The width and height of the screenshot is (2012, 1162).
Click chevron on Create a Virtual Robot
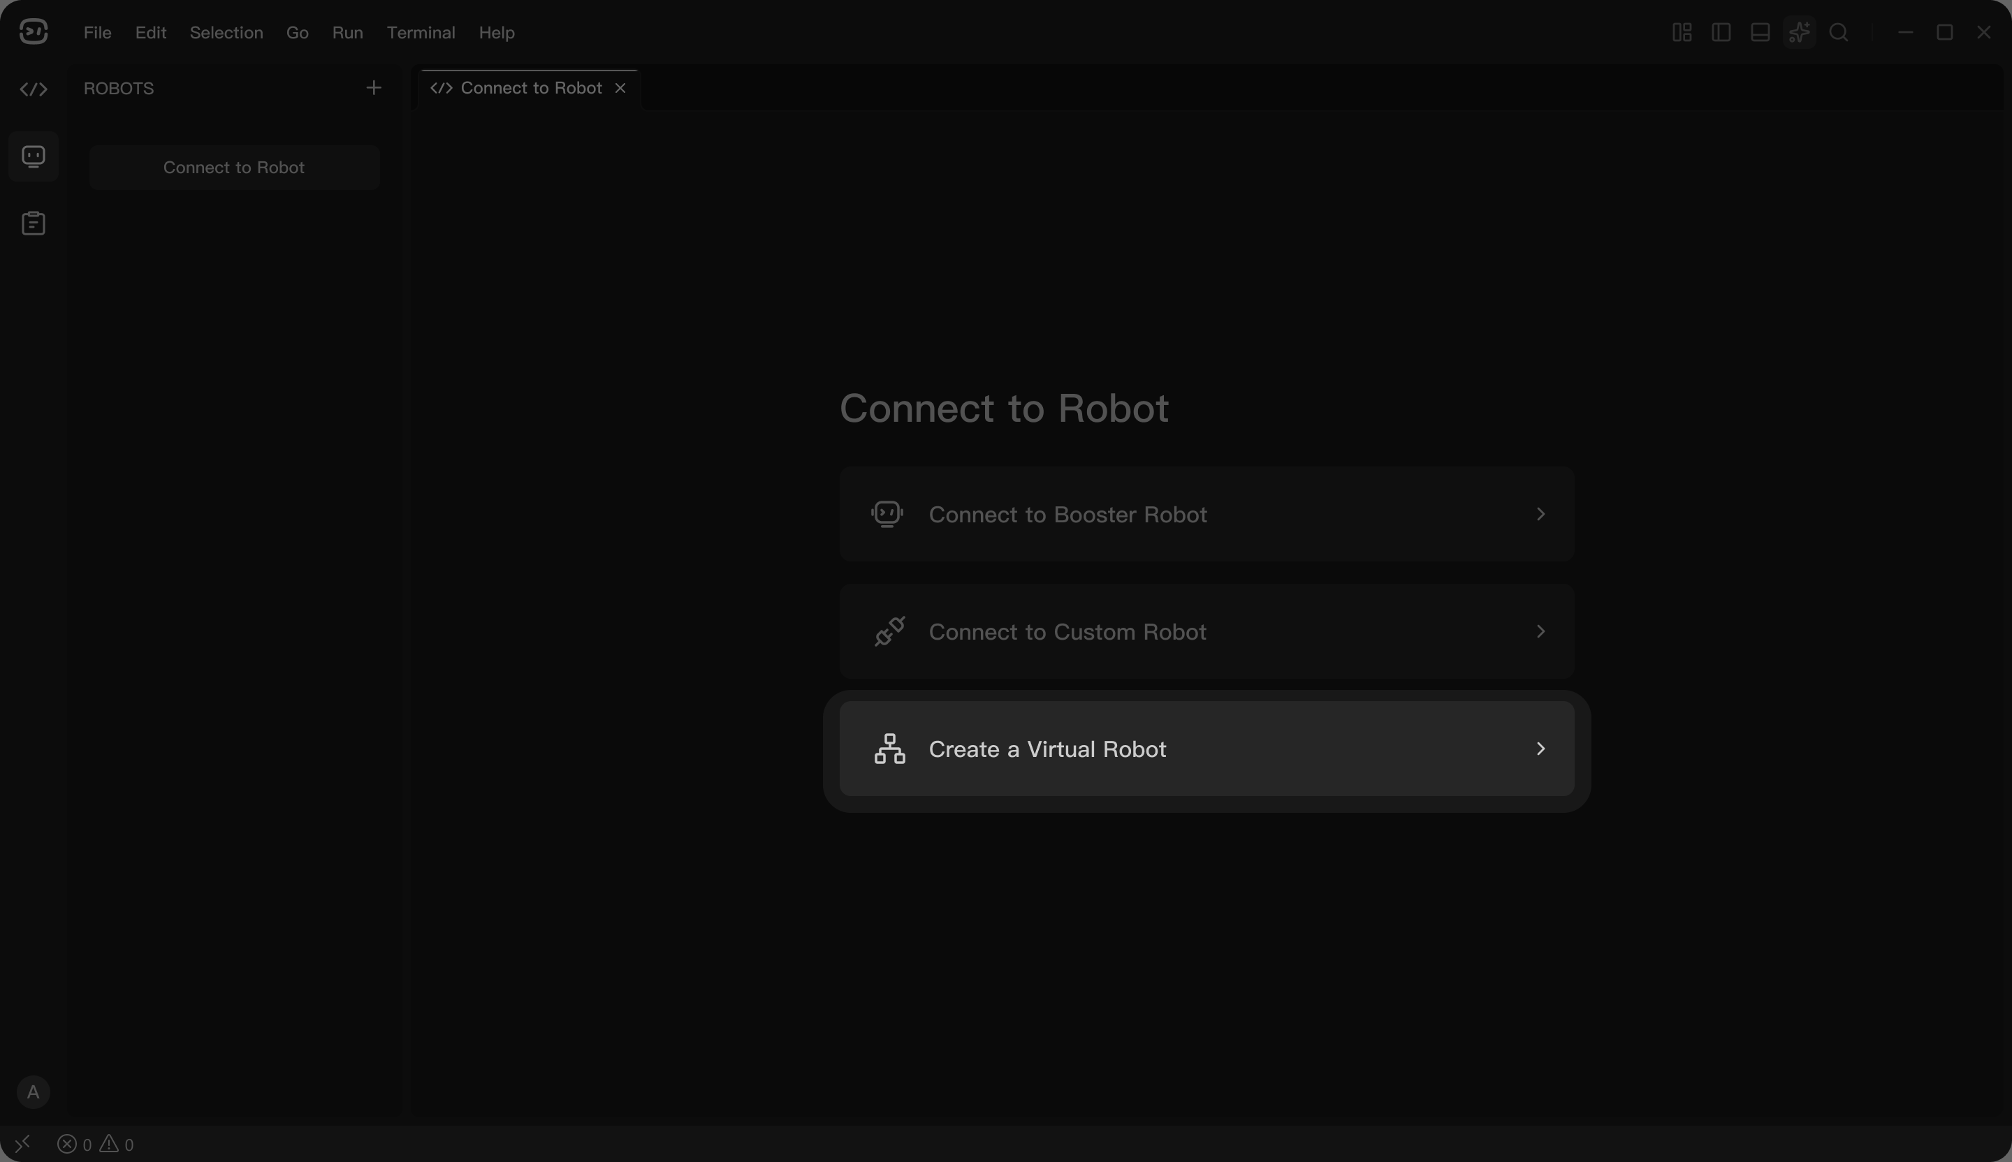coord(1541,749)
